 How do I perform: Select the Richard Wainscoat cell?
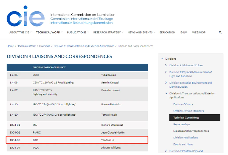[x=112, y=125]
